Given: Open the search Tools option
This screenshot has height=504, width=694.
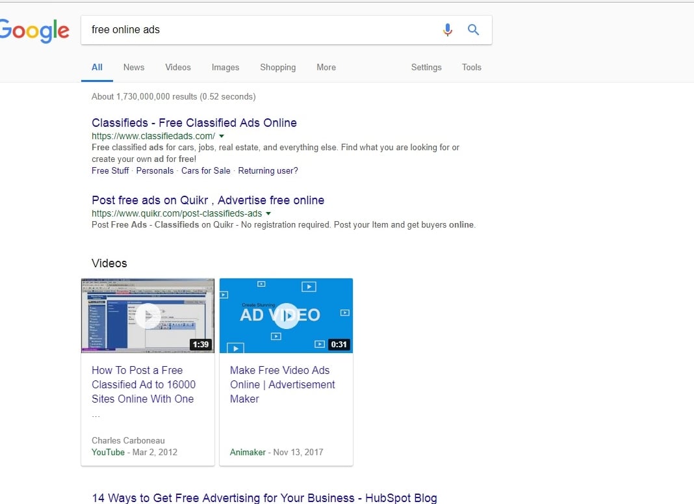Looking at the screenshot, I should pyautogui.click(x=472, y=67).
